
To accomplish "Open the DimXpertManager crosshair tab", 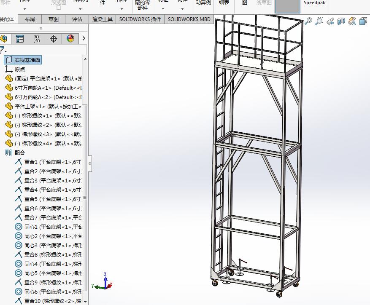I will tap(54, 38).
